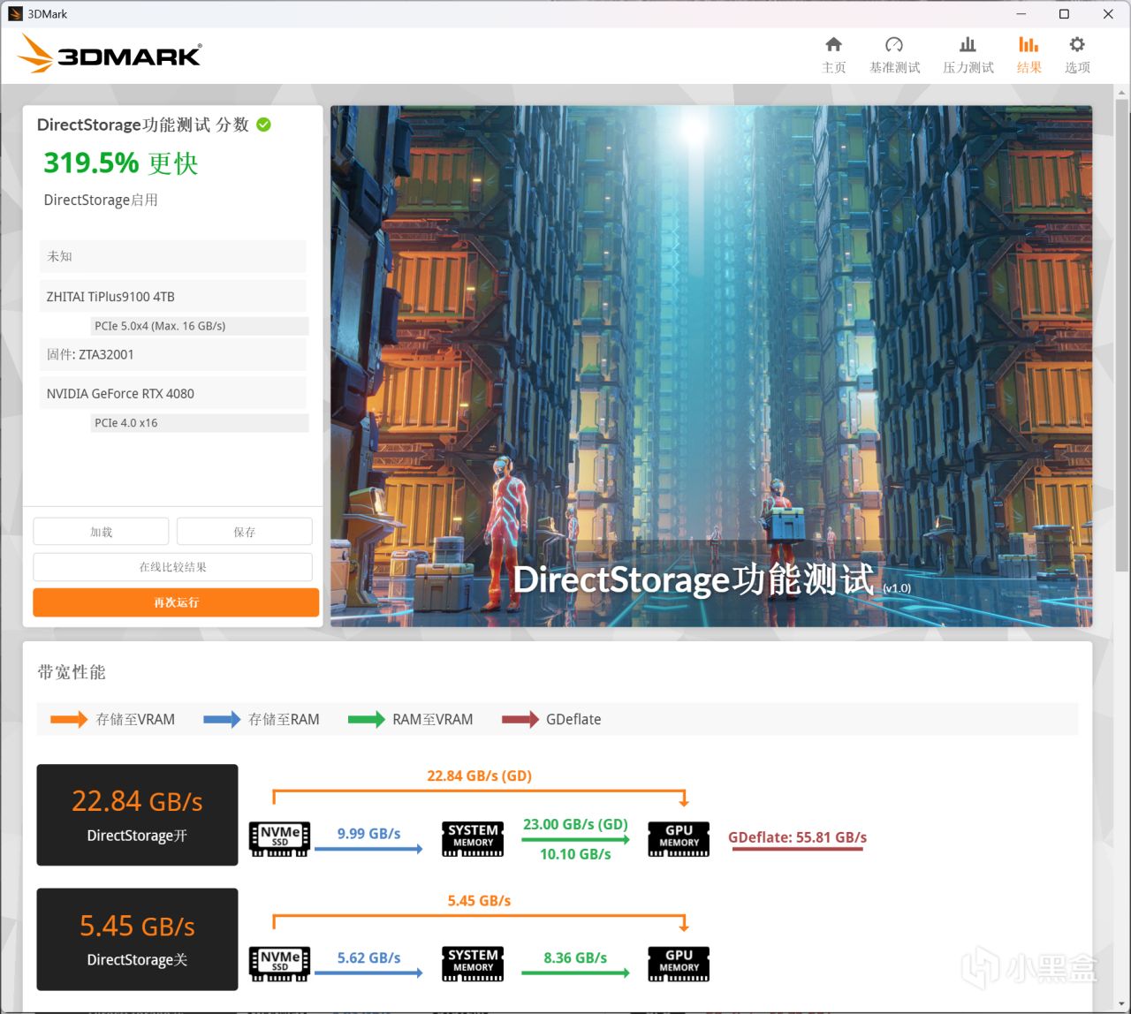1131x1014 pixels.
Task: Click NVMe SSD icon in DirectStorage开 row
Action: 280,838
